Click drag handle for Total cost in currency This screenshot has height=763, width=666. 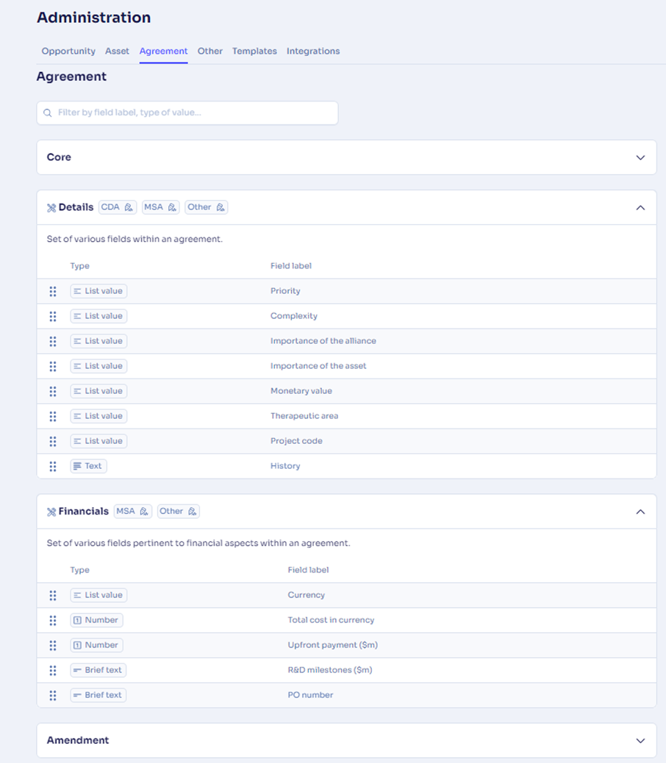(52, 620)
